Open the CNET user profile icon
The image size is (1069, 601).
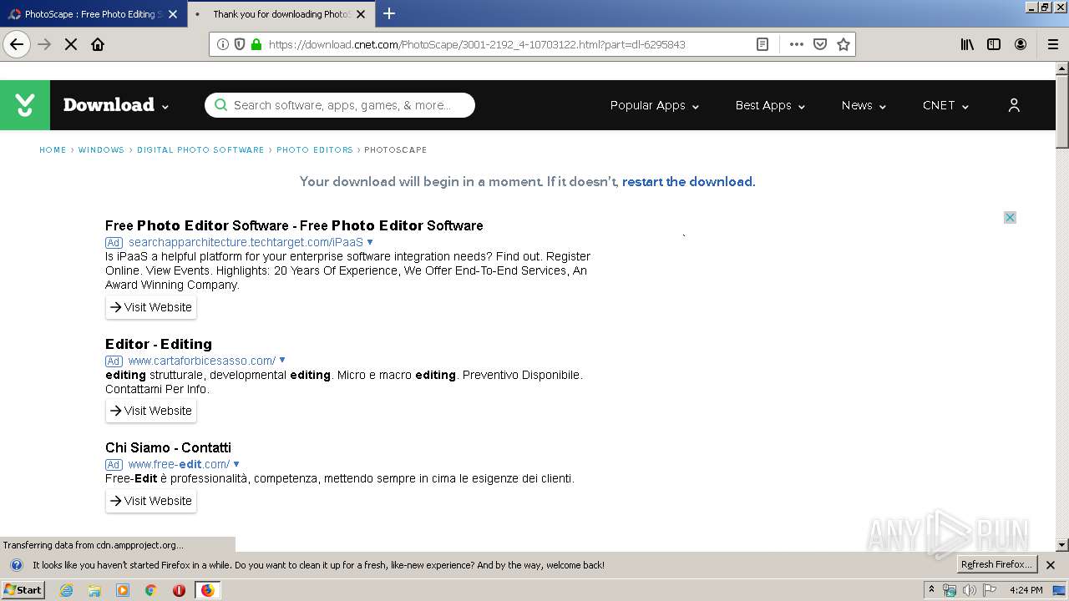[1014, 105]
